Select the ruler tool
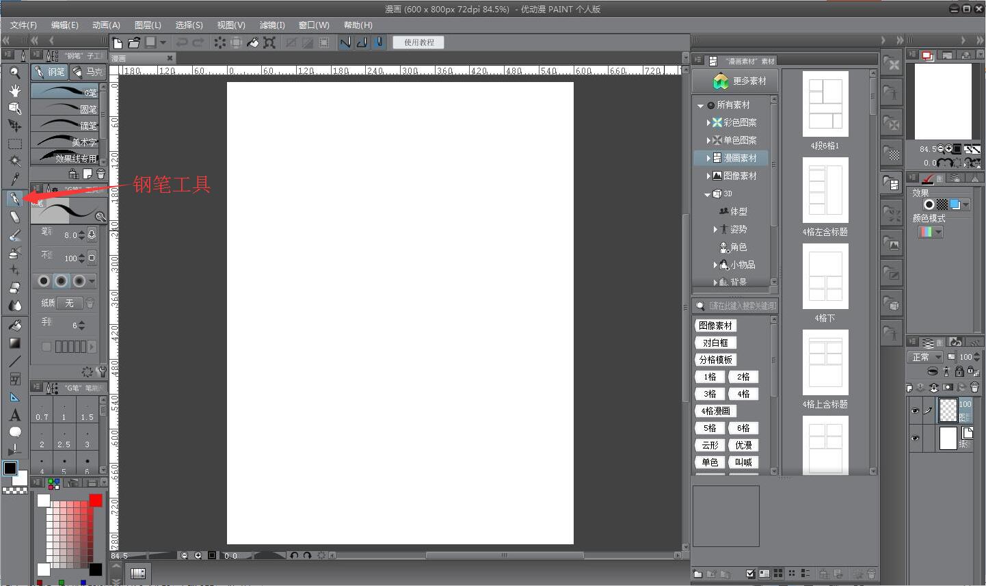 [14, 397]
